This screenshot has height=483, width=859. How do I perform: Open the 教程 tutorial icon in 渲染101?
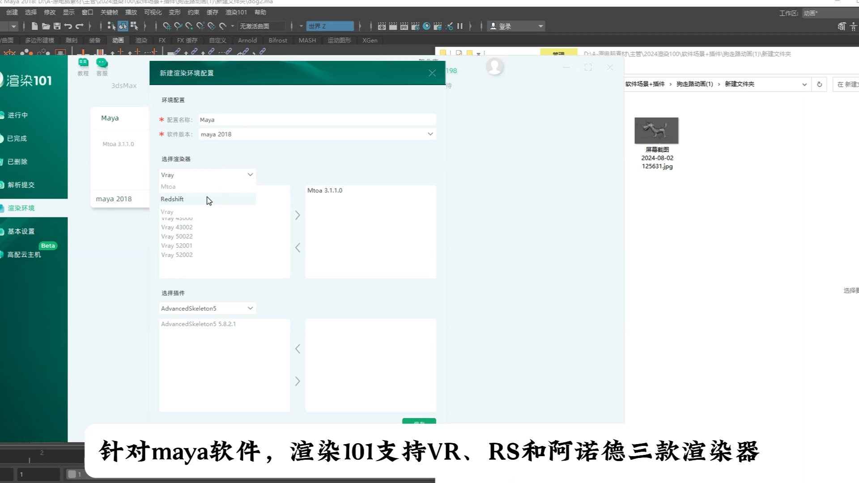click(x=83, y=67)
